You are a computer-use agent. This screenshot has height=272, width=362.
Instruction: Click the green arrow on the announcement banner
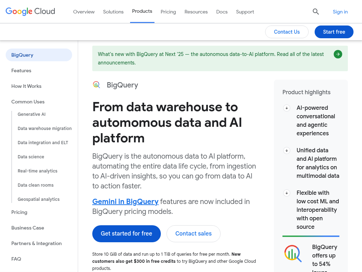click(x=338, y=54)
